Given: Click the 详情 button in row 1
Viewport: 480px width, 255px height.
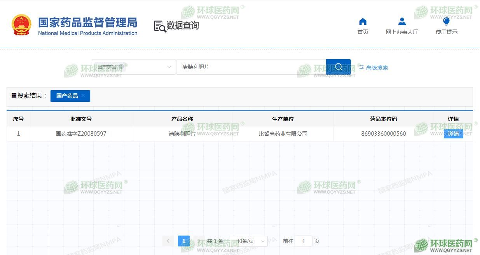Looking at the screenshot, I should pyautogui.click(x=453, y=134).
